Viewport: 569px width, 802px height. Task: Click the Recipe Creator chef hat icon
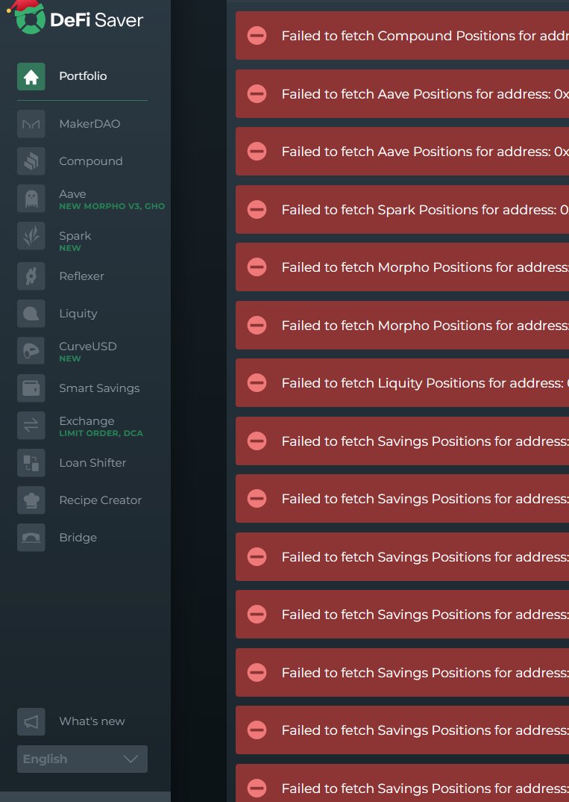[x=31, y=500]
